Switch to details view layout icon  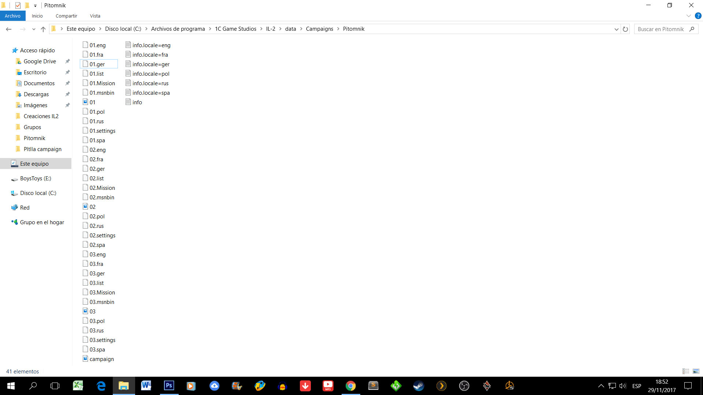(x=686, y=371)
